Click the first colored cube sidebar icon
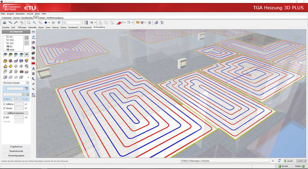 tap(33, 42)
